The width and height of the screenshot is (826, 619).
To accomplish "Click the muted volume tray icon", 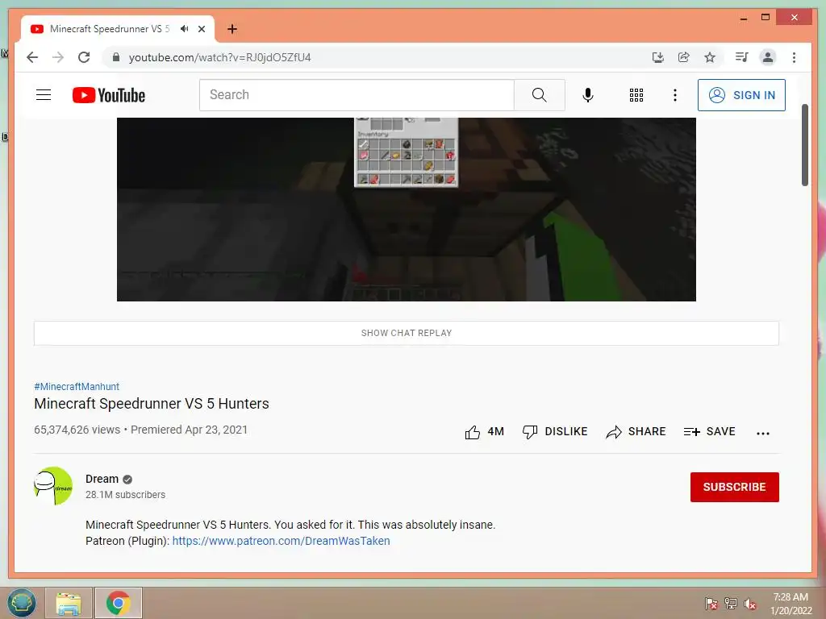I will point(750,604).
